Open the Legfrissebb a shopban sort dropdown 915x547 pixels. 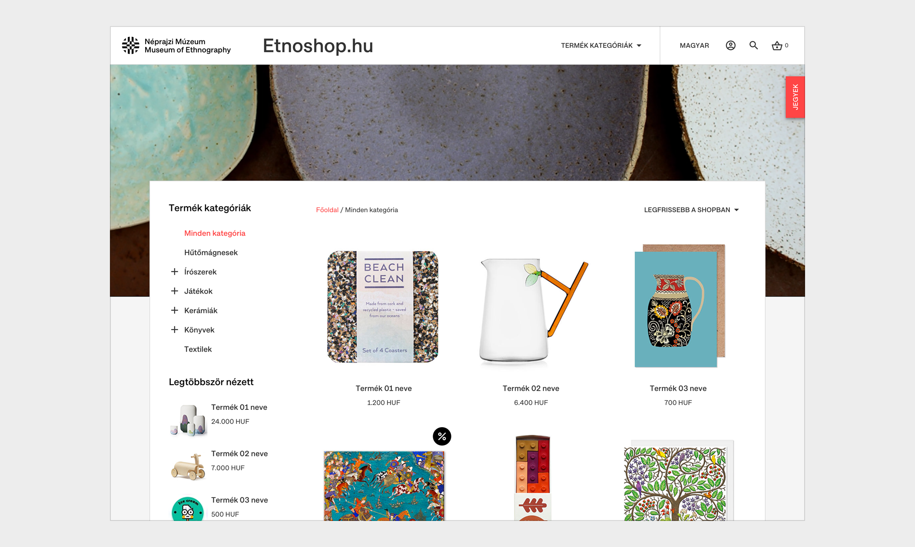691,210
